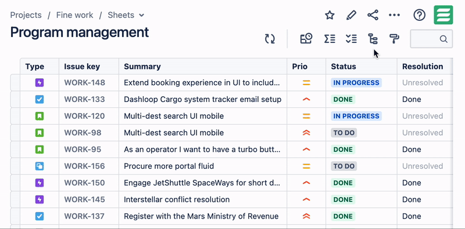465x229 pixels.
Task: Click the story type icon for WORK-98
Action: pyautogui.click(x=40, y=133)
